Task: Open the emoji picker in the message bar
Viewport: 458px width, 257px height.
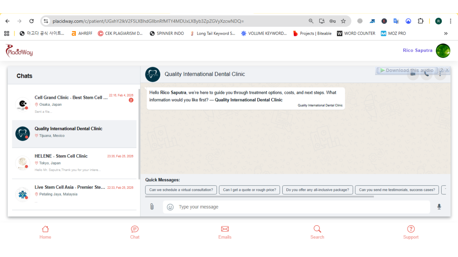Action: [170, 207]
